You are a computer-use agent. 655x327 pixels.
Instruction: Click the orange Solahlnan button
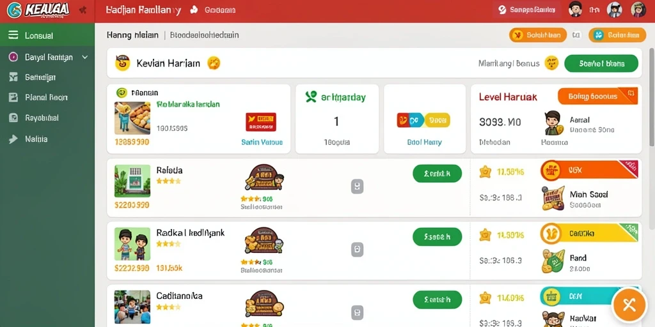537,35
